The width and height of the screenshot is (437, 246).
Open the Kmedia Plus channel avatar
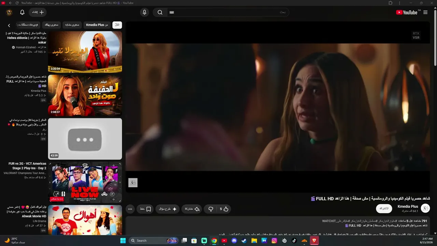[425, 208]
